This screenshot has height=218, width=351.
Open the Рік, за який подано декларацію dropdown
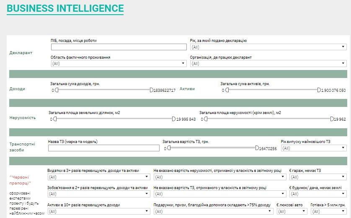tap(268, 47)
